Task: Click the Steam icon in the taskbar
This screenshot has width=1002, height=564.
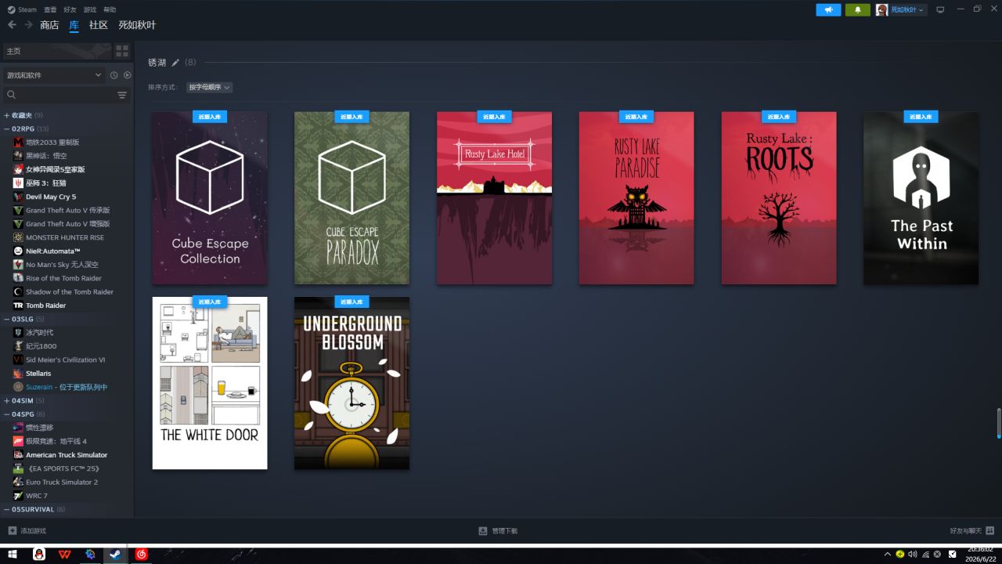Action: [x=115, y=555]
